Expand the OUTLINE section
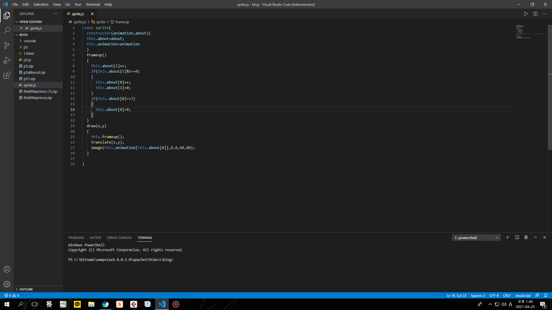 [26, 289]
